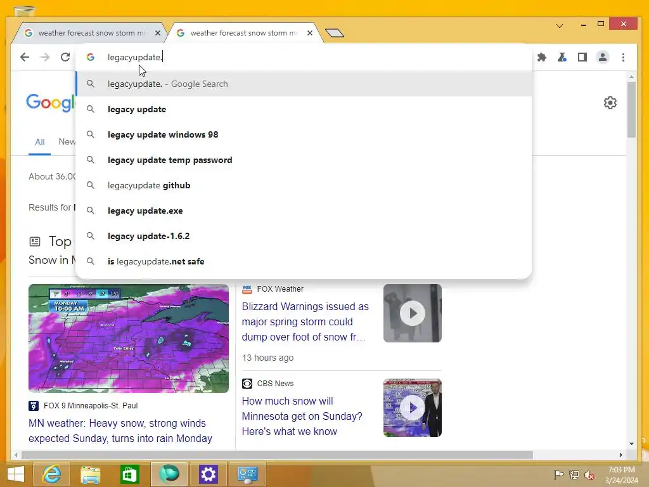Open the clock showing 7:03 PM

621,475
